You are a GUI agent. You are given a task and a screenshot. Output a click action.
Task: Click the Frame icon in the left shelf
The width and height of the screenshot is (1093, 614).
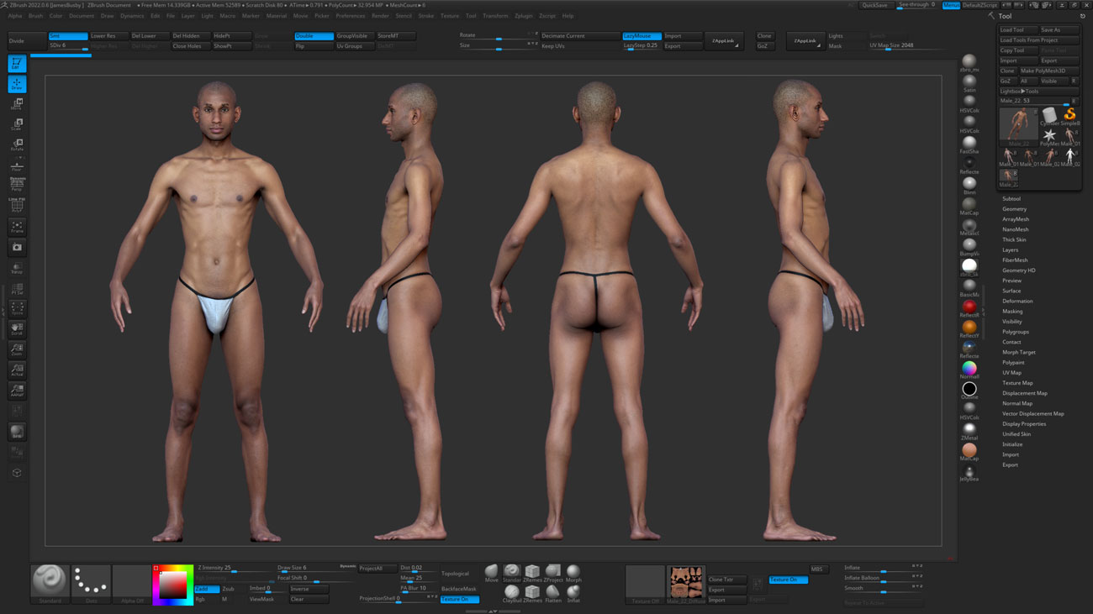coord(16,226)
